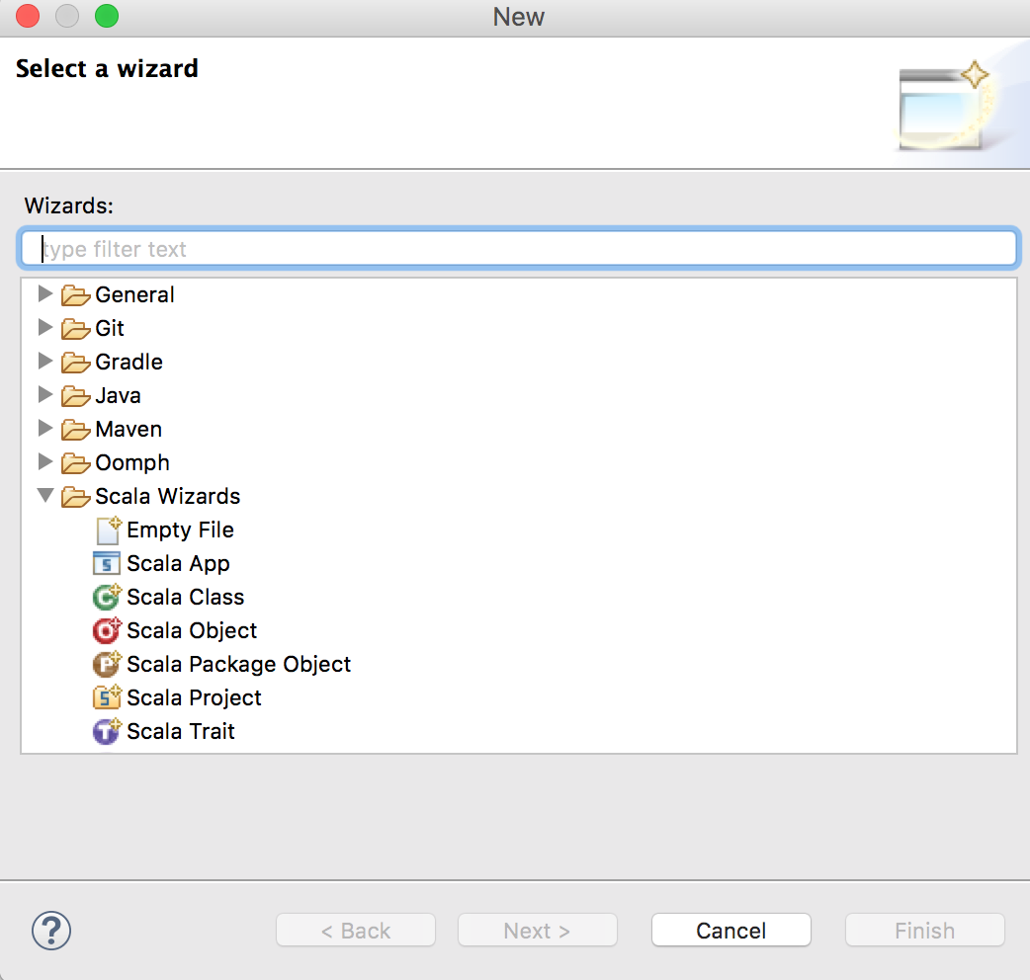This screenshot has width=1030, height=980.
Task: Focus the type filter text field
Action: (x=519, y=249)
